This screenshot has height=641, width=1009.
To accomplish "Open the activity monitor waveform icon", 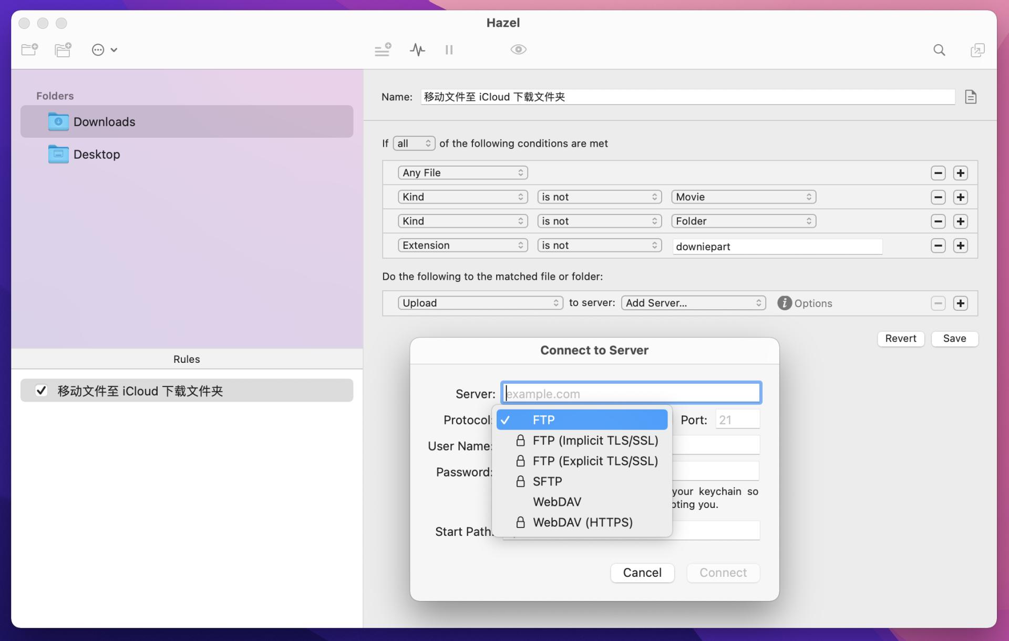I will point(417,49).
